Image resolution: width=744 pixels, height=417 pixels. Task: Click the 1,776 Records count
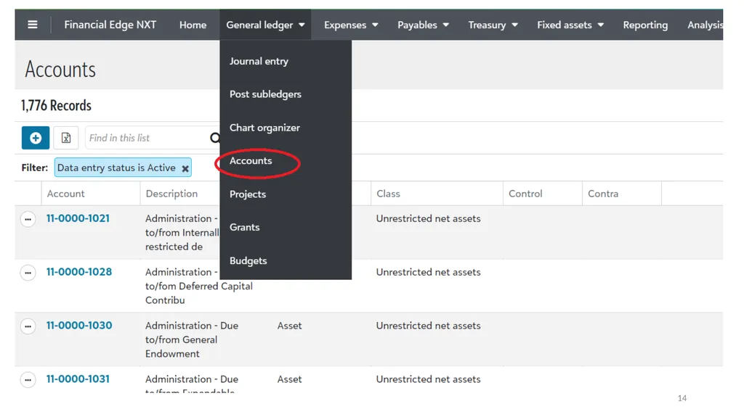56,106
